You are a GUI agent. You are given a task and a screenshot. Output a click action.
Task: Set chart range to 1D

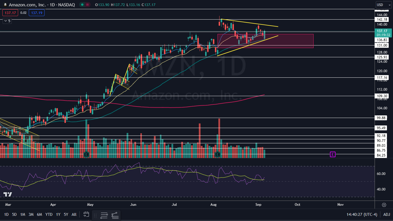(x=6, y=214)
